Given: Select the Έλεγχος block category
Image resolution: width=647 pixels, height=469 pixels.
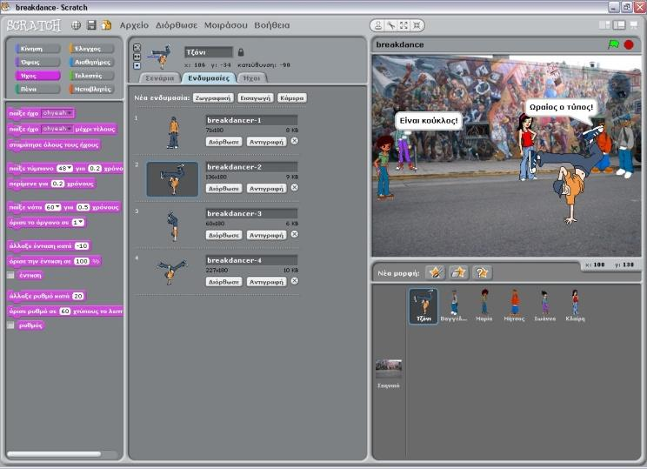Looking at the screenshot, I should click(x=91, y=49).
